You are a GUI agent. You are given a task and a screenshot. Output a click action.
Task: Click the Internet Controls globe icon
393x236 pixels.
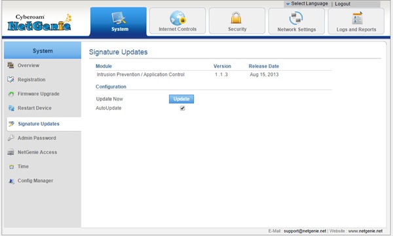[178, 18]
